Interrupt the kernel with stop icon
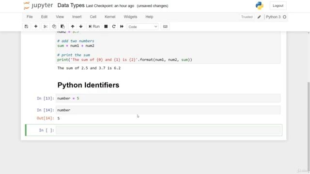310x174 pixels. coord(106,27)
